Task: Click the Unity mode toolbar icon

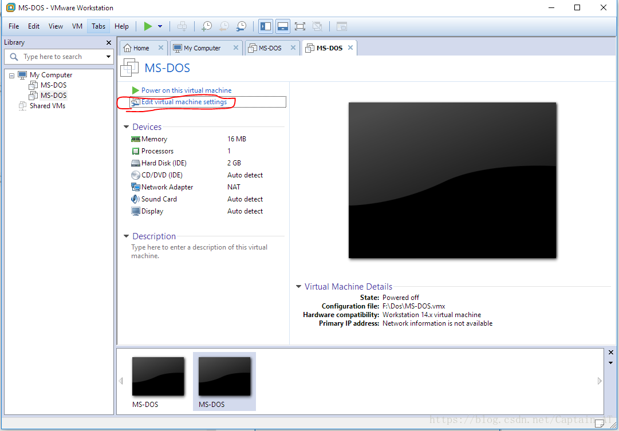Action: point(317,26)
